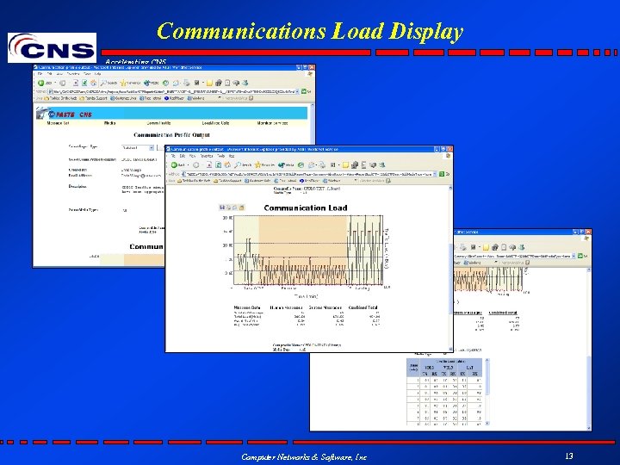The image size is (620, 465).
Task: Click the load table's scroll-up arrow
Action: tap(487, 360)
